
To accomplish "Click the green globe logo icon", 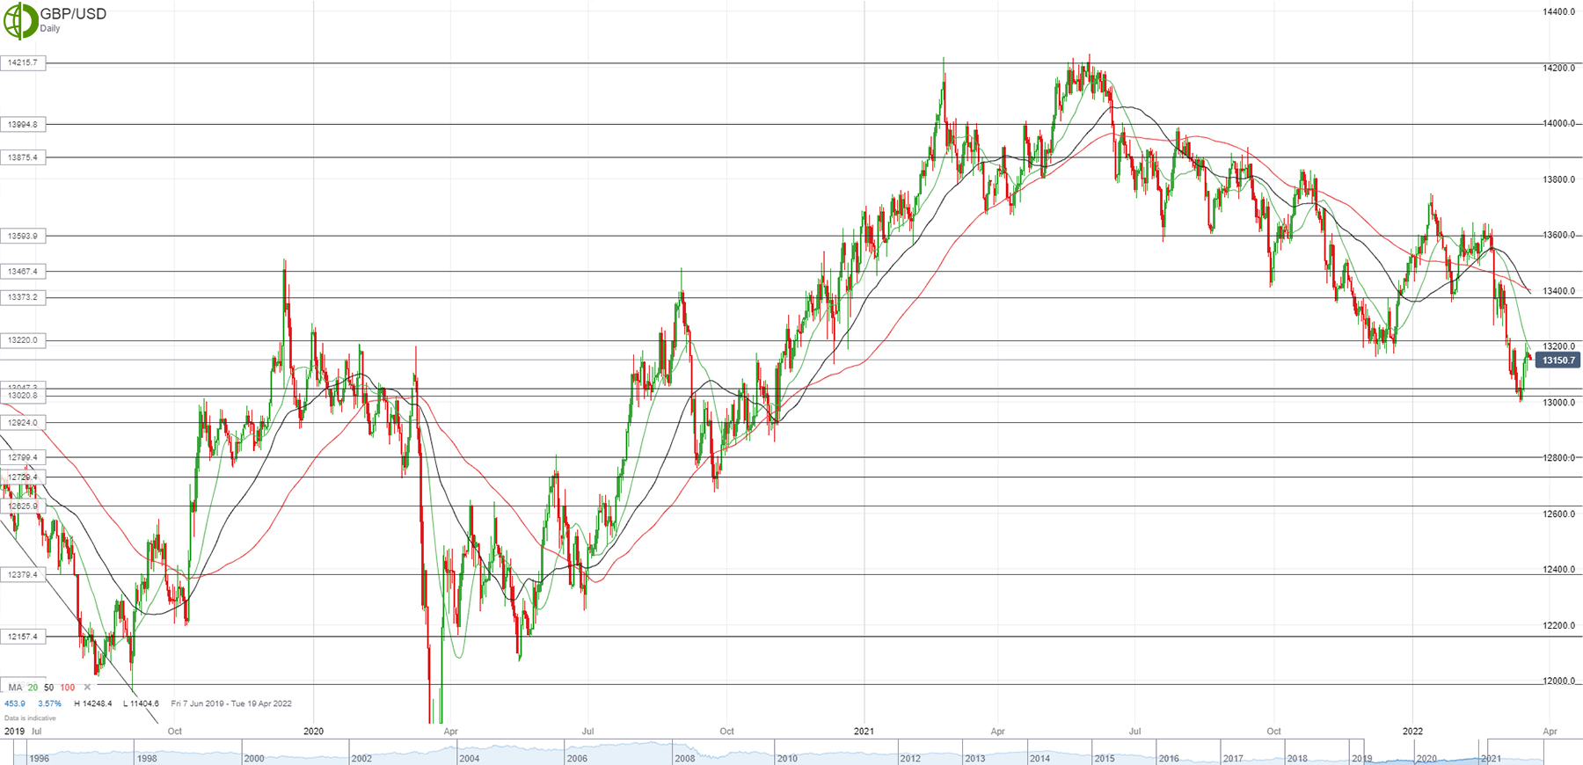I will 20,21.
